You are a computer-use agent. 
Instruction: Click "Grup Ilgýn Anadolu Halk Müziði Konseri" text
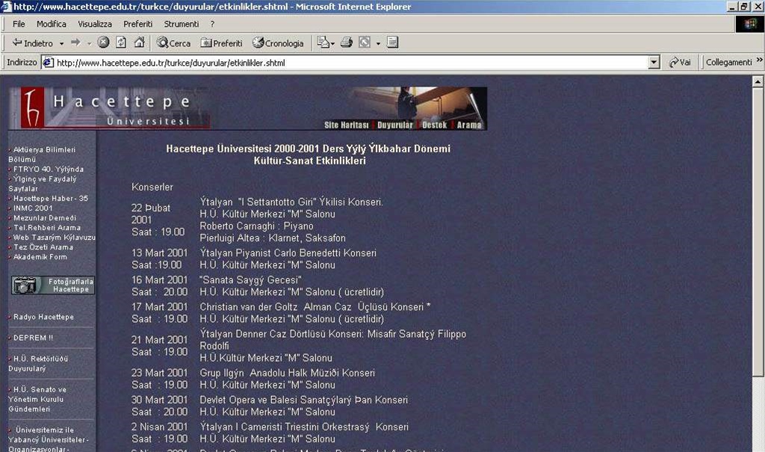coord(288,373)
